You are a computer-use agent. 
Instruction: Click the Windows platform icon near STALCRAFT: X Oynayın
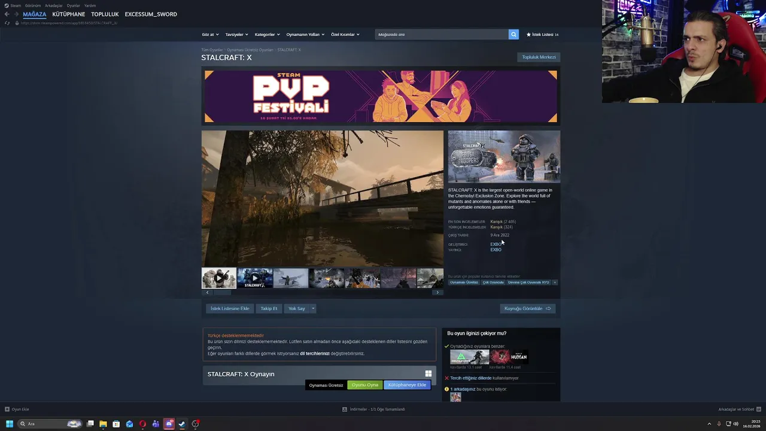tap(428, 374)
